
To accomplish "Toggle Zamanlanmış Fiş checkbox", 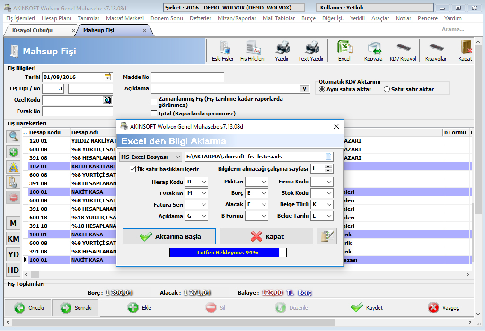I will pos(154,102).
